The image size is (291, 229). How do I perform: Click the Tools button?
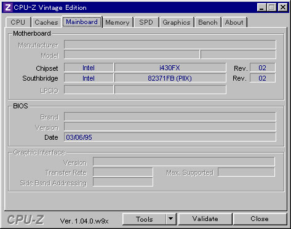pyautogui.click(x=145, y=219)
